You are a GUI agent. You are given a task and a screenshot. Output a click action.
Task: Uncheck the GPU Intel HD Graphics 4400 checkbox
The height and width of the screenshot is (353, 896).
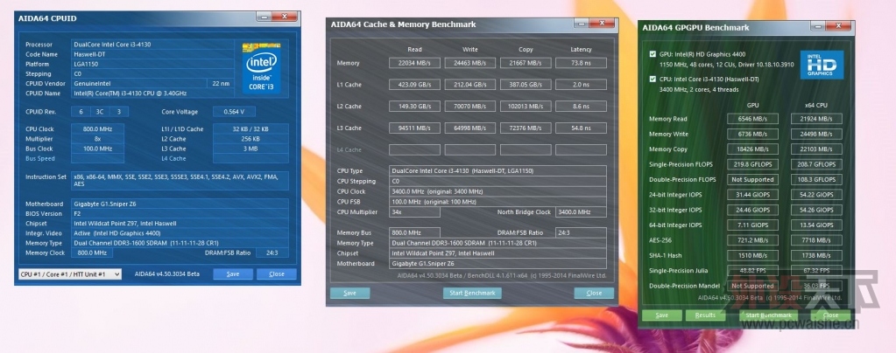pos(653,54)
